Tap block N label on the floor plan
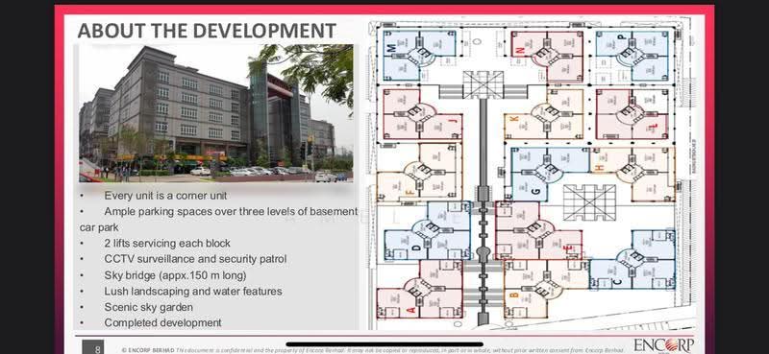Screen dimensions: 769x354 520,51
